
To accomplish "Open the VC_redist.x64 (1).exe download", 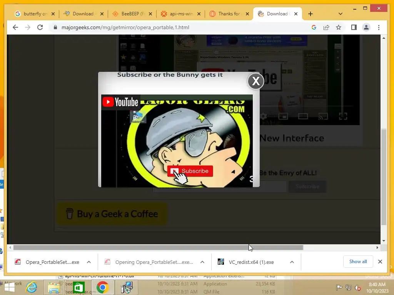I will coord(251,262).
